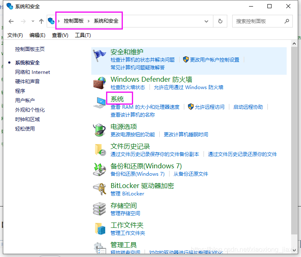Click 检查计算机的状态并解决问题 link

(143, 60)
